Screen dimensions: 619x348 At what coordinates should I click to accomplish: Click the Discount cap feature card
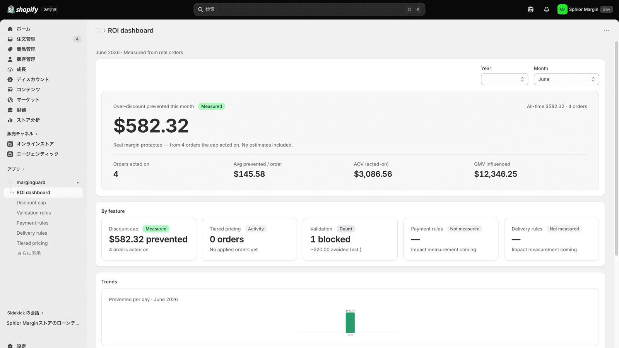click(x=149, y=239)
